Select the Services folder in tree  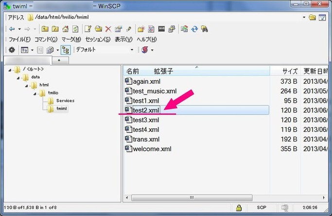point(65,101)
